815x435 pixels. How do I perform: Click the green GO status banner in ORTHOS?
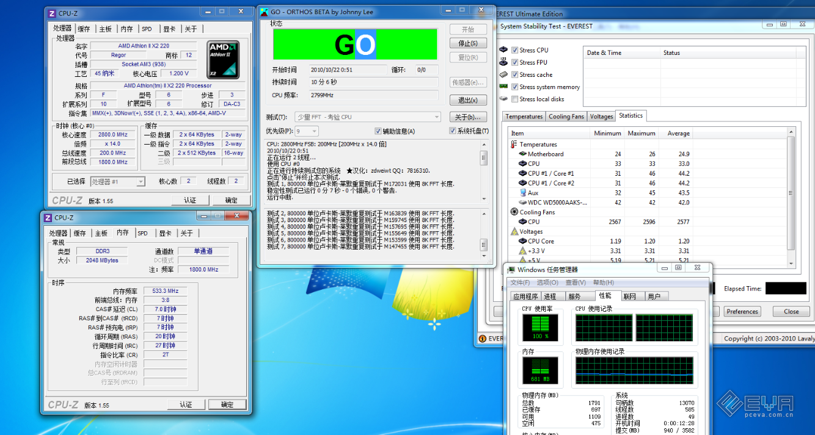coord(355,45)
